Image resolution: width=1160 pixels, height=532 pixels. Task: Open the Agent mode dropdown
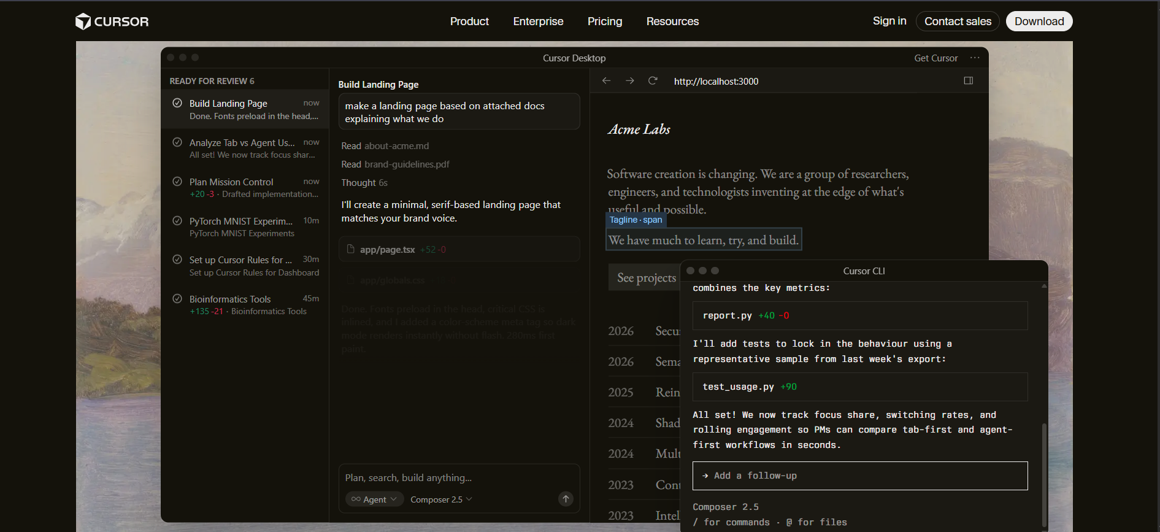[x=374, y=499]
